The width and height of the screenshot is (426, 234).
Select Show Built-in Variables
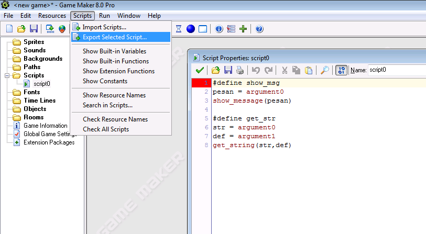point(121,51)
